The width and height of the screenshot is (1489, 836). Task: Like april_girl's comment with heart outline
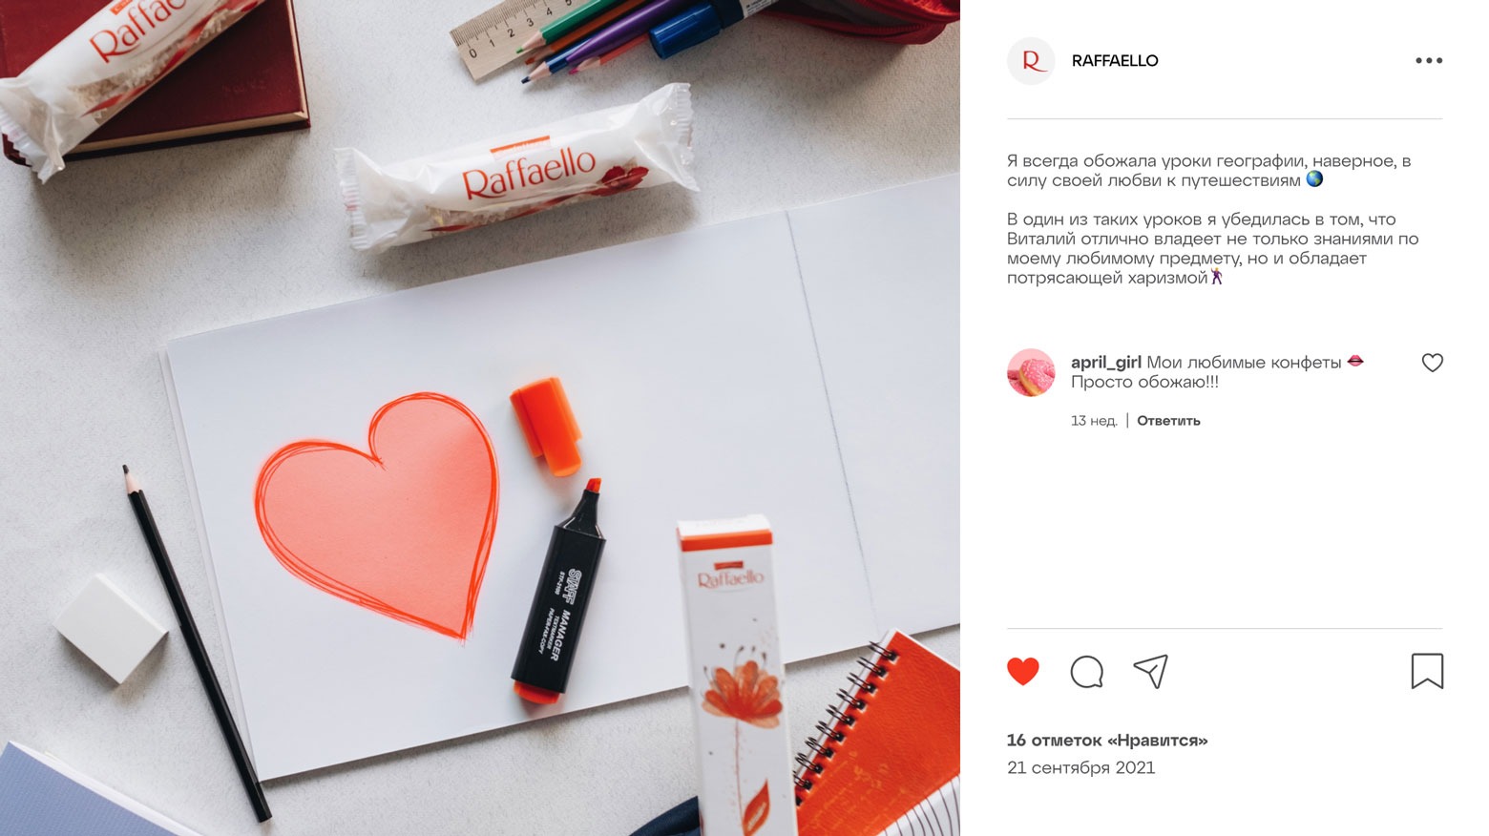pos(1432,363)
